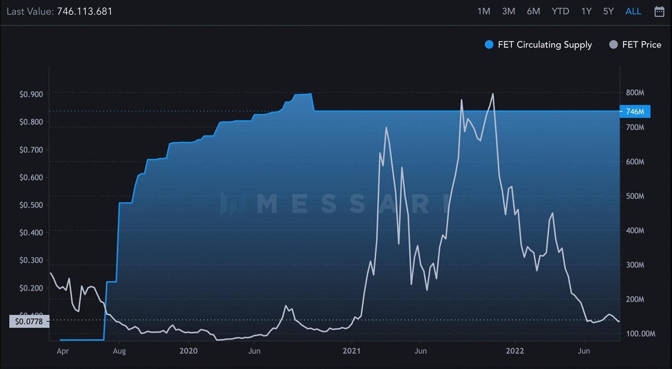The height and width of the screenshot is (369, 672).
Task: Switch chart to 3M range
Action: 508,11
